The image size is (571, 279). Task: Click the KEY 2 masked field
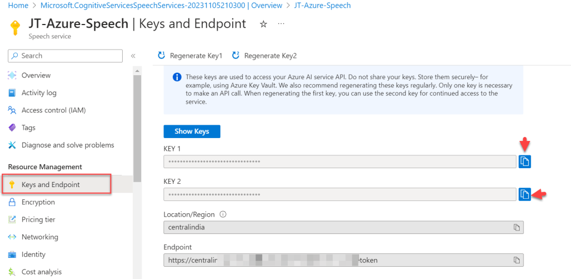coord(340,194)
